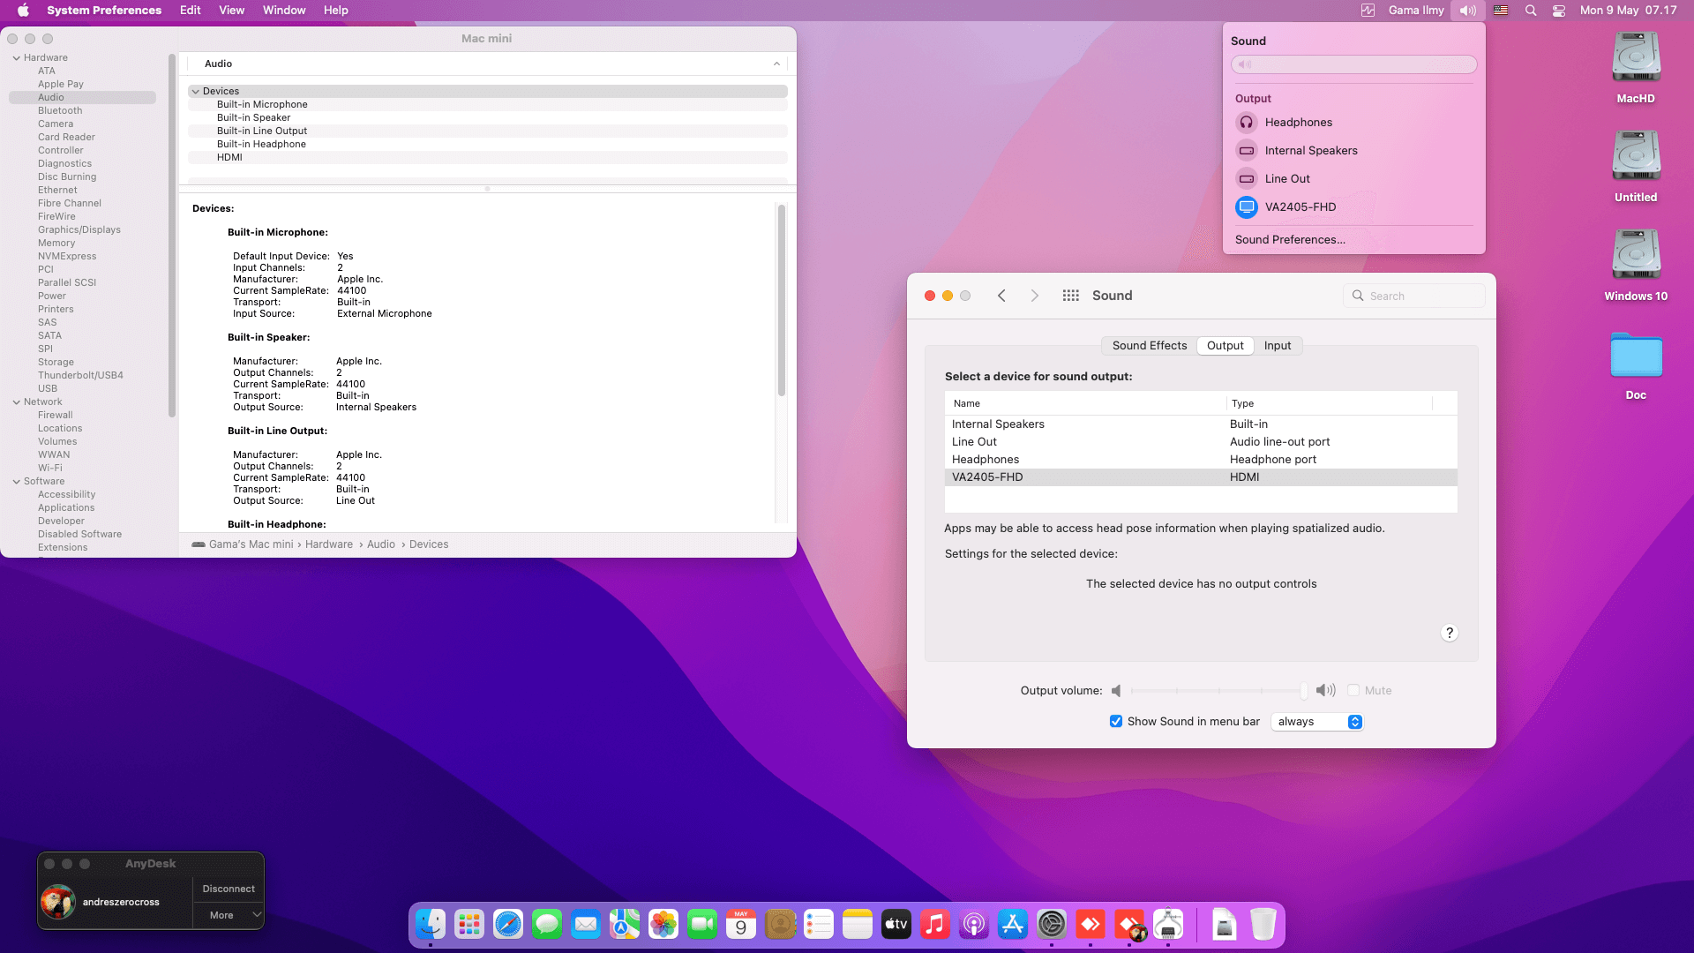Toggle the Mute checkbox
The height and width of the screenshot is (953, 1694).
coord(1353,690)
